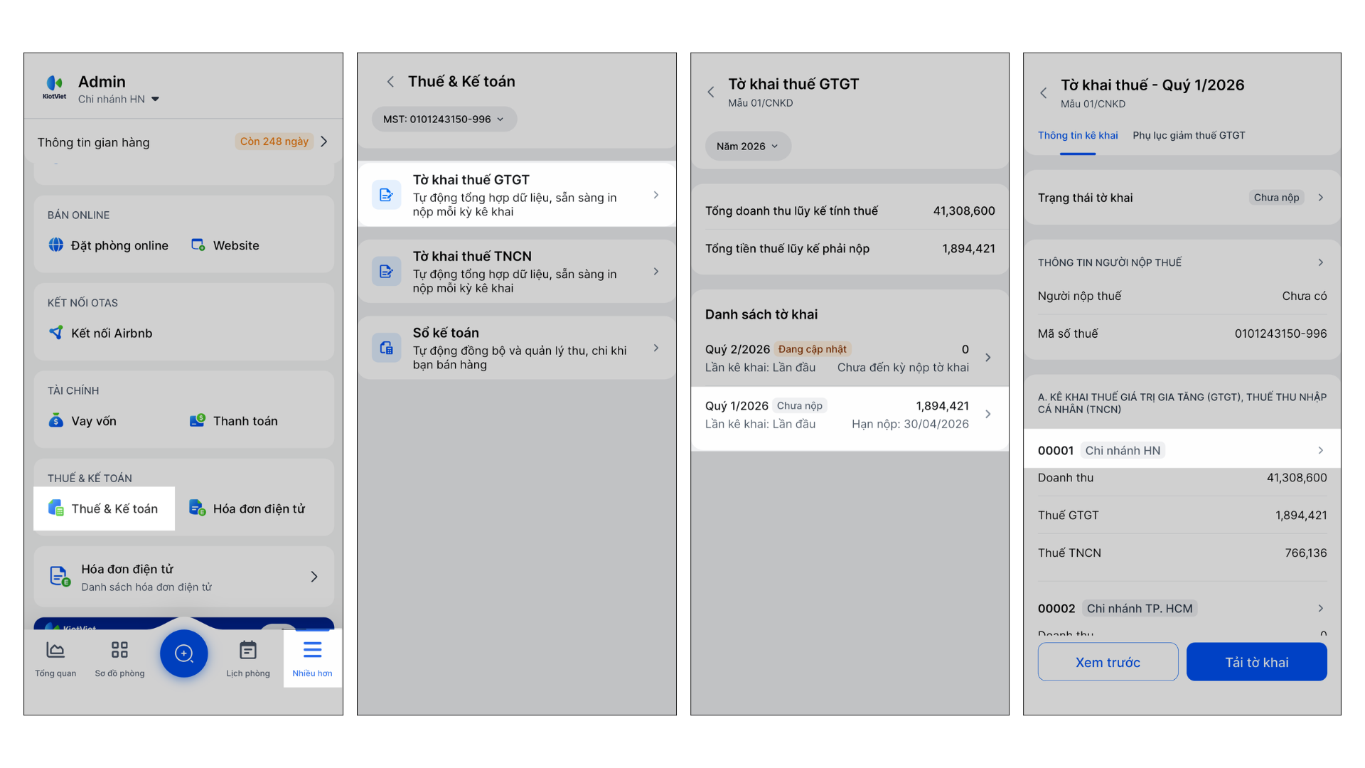This screenshot has width=1365, height=768.
Task: Open Hóa đơn điện tử shortcut icon
Action: pos(197,508)
